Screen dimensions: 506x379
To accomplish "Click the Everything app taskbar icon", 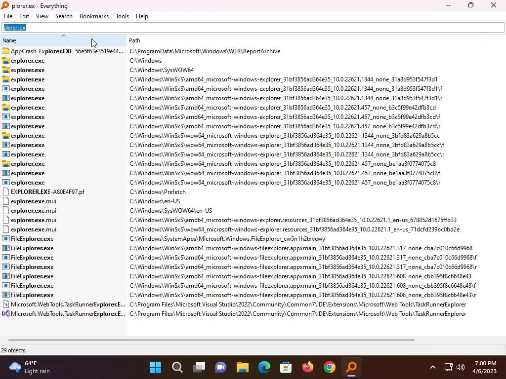I will click(351, 367).
